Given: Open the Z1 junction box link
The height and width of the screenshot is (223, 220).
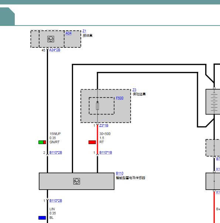Looking at the screenshot, I should [84, 31].
